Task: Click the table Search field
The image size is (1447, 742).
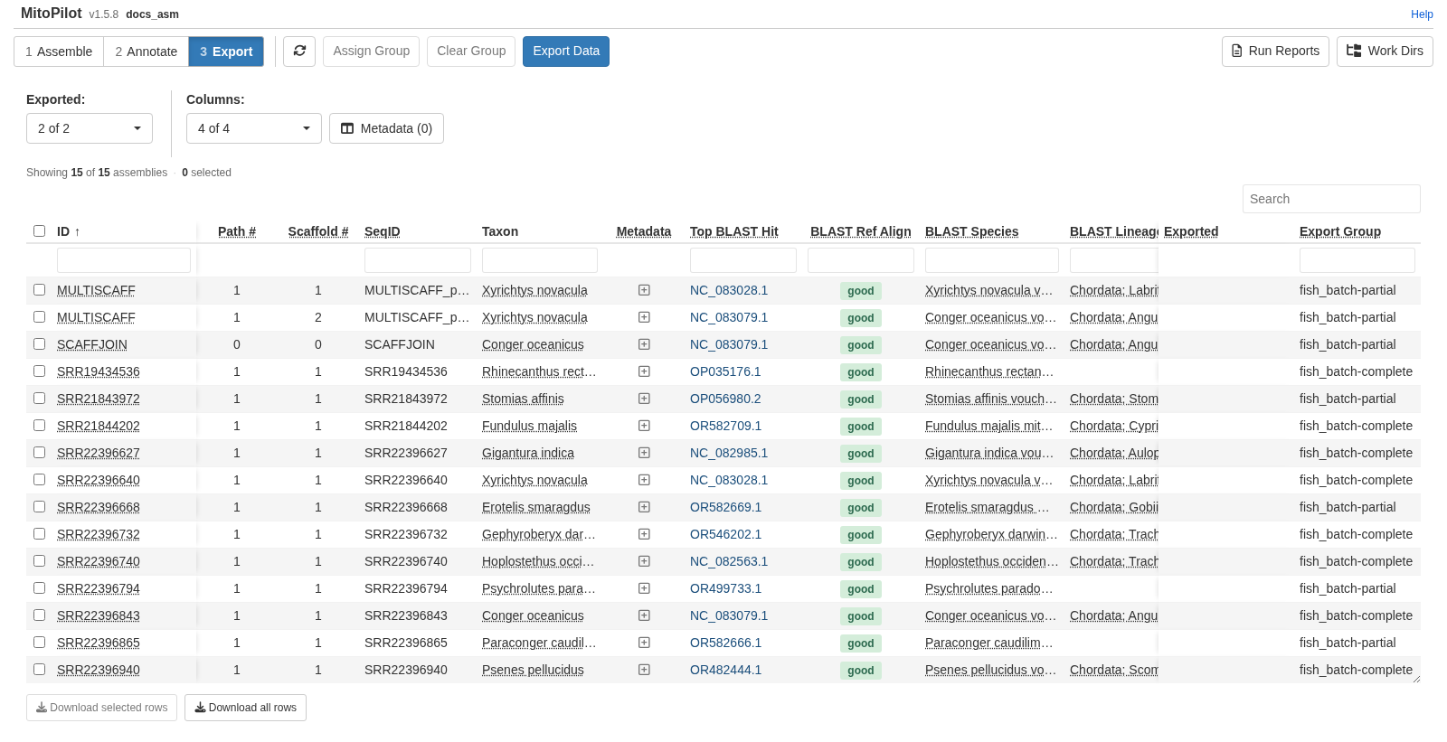Action: 1331,199
